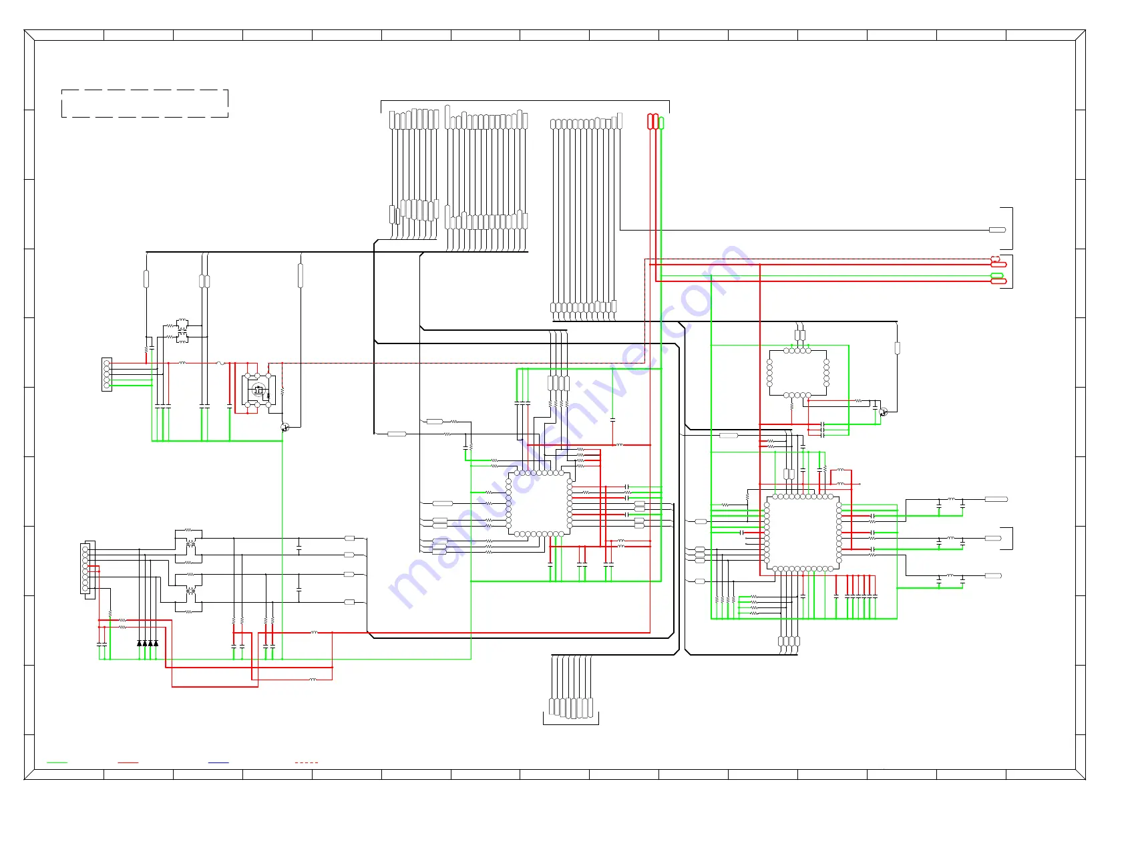Select the five-pin connector on the left edge
1136x844 pixels.
[x=107, y=374]
